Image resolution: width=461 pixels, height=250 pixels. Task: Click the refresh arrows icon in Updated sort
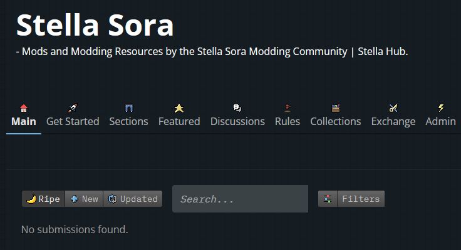point(113,199)
